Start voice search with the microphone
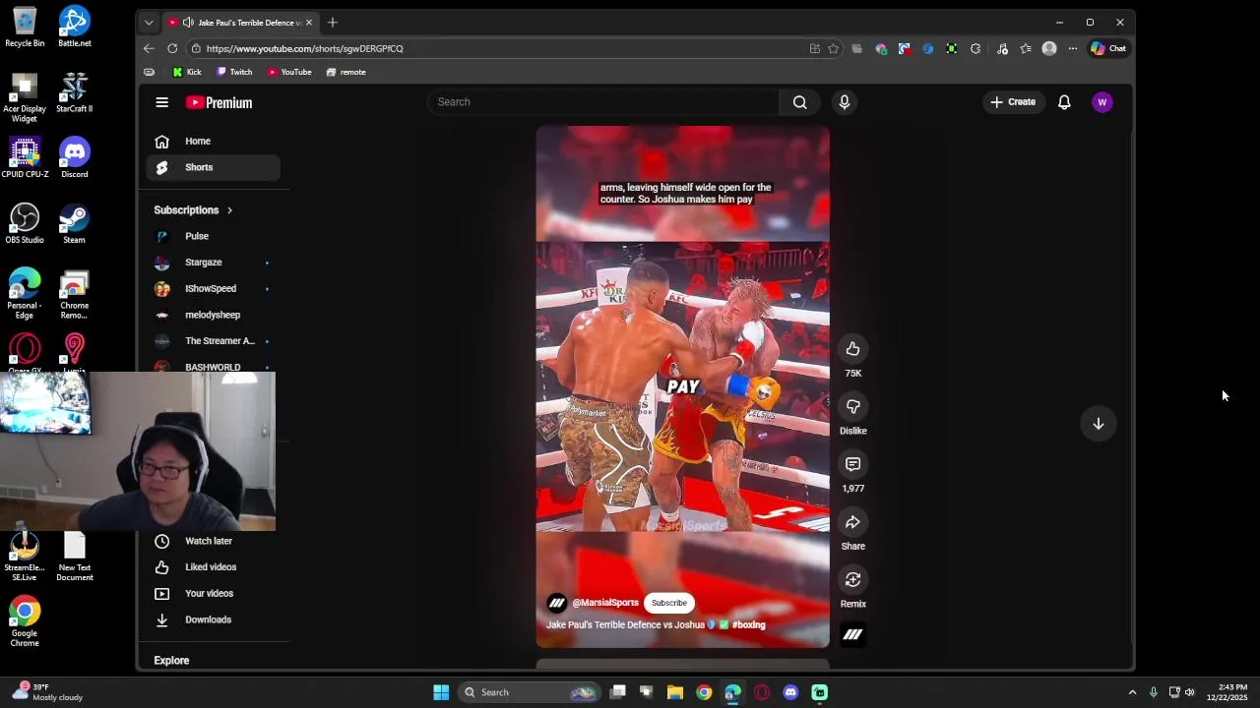This screenshot has height=708, width=1260. click(844, 102)
